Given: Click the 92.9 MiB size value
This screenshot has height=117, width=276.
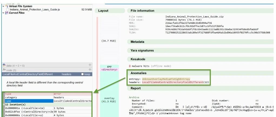Looking at the screenshot, I should 87,9.
